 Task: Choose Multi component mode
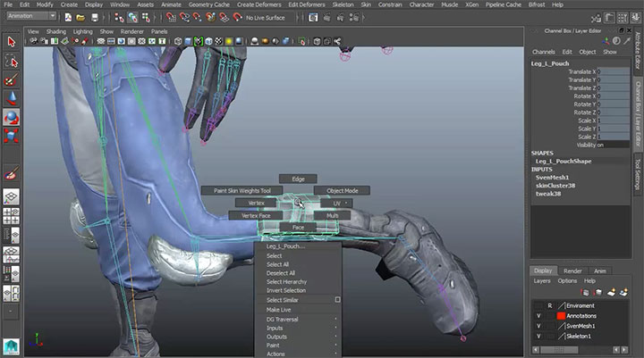[332, 216]
